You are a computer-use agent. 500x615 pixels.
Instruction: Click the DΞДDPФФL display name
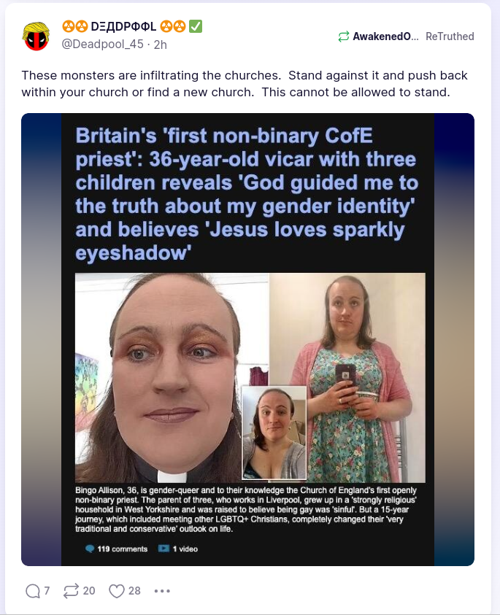tap(123, 26)
